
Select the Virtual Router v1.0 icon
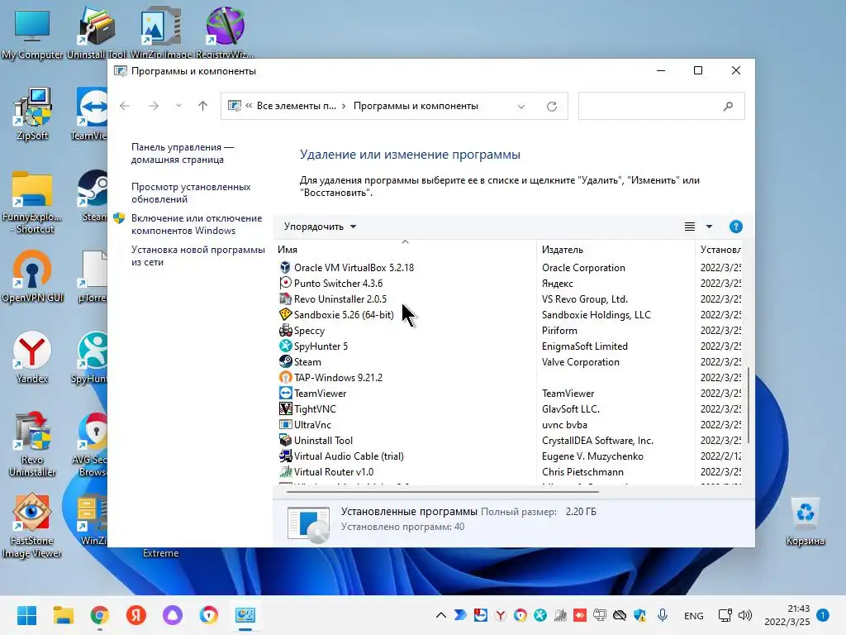(285, 471)
